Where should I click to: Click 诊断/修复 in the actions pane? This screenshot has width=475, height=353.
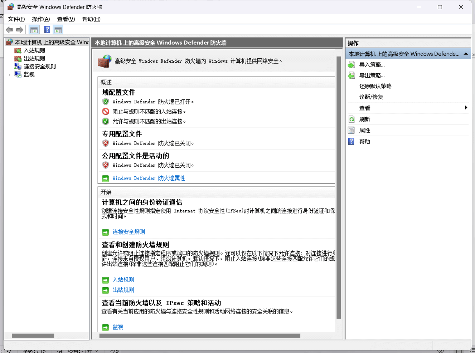[371, 97]
